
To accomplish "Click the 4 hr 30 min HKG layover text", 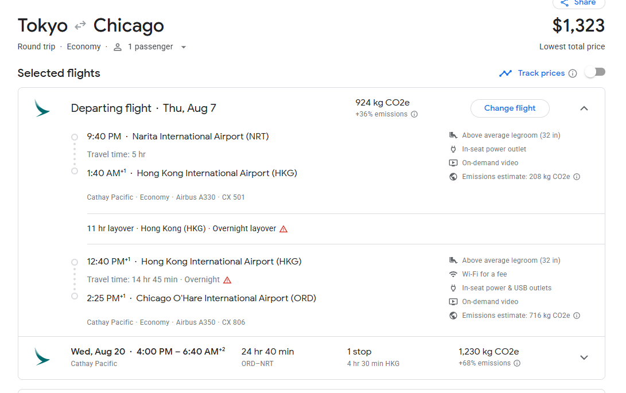I will pyautogui.click(x=373, y=363).
